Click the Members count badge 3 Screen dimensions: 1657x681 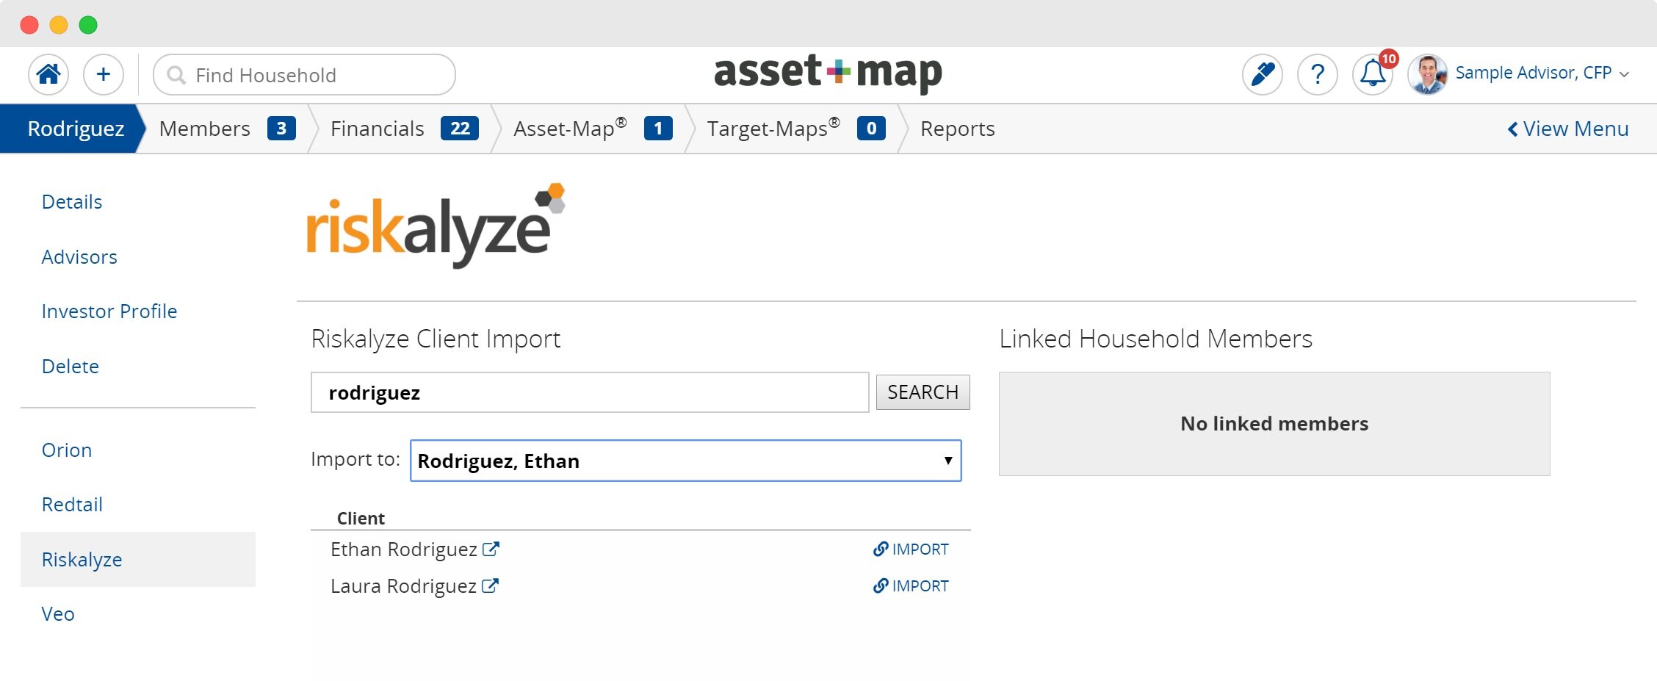[281, 129]
